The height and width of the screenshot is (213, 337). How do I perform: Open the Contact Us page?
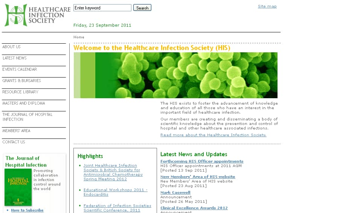14,142
